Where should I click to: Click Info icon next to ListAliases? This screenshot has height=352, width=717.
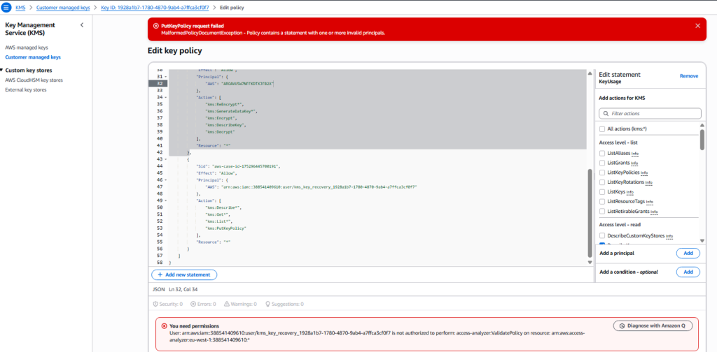(x=634, y=154)
